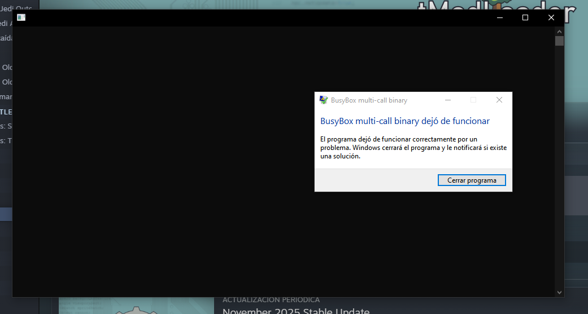588x314 pixels.
Task: Open the console window system menu icon
Action: (21, 17)
